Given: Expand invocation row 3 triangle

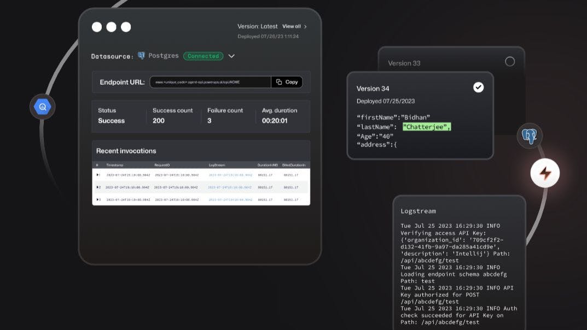Looking at the screenshot, I should [x=98, y=199].
